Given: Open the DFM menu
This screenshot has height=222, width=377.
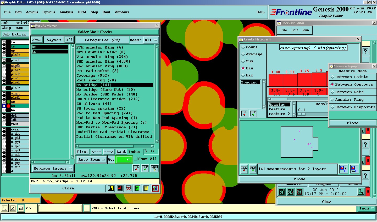Looking at the screenshot, I should [x=82, y=12].
